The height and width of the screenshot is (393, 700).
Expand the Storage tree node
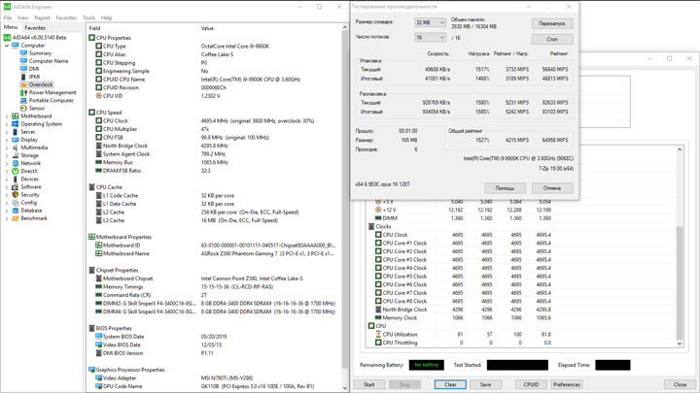7,155
